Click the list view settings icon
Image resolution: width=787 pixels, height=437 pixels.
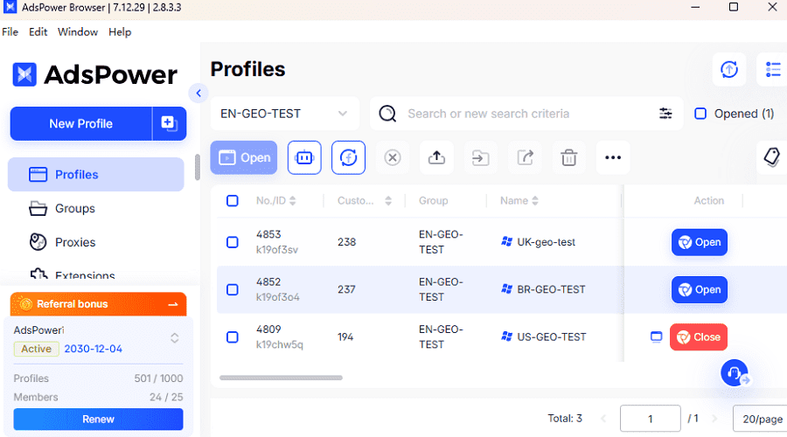[773, 69]
